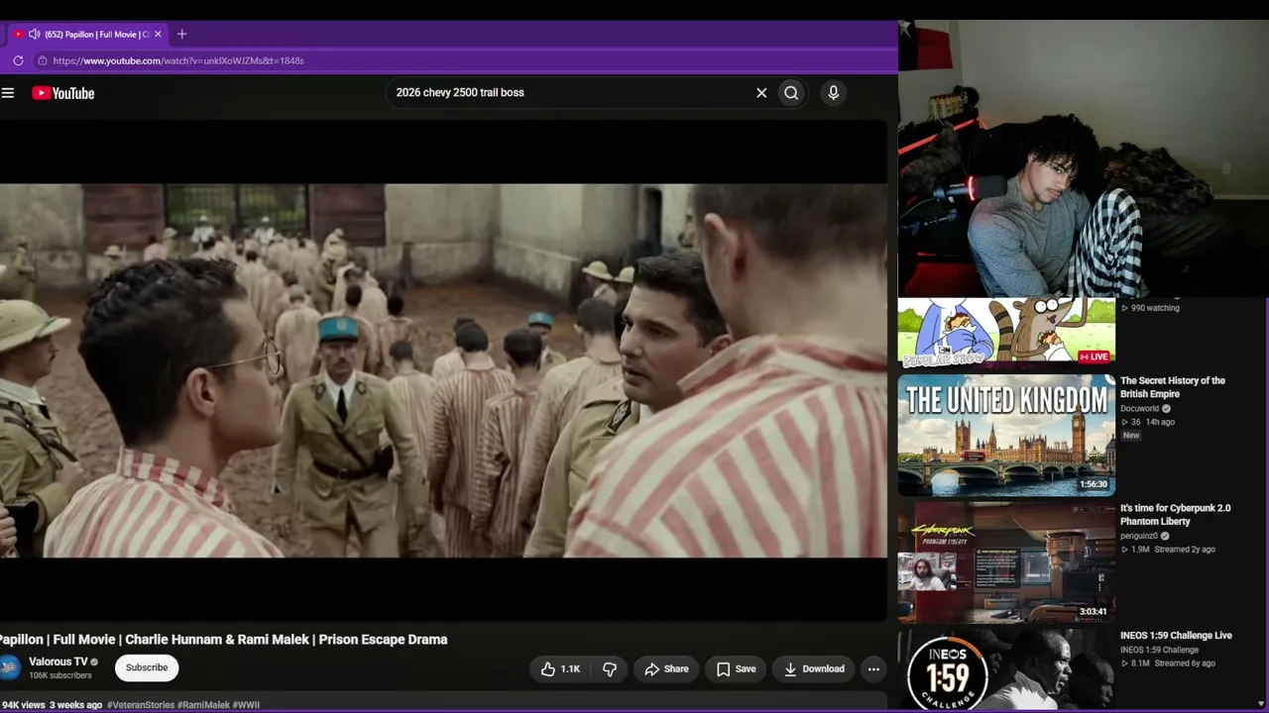Open a new browser tab

(181, 34)
